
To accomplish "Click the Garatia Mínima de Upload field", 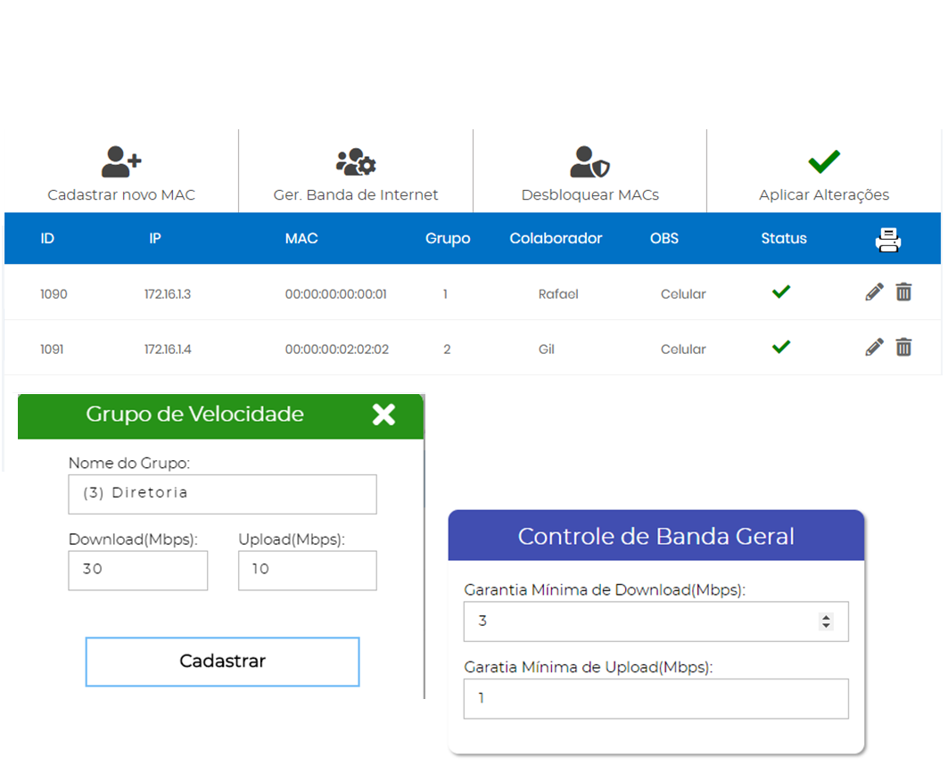I will click(655, 699).
